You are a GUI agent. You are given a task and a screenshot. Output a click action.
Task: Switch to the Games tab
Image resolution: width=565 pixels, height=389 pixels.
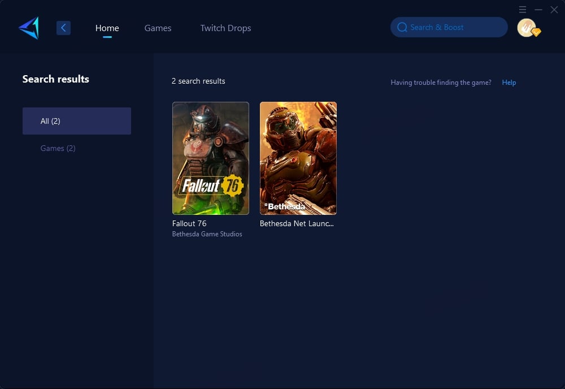(158, 28)
